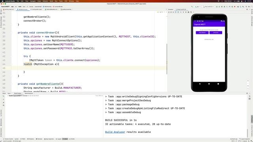Open the Apple menu
This screenshot has height=142, width=253.
click(x=2, y=1)
